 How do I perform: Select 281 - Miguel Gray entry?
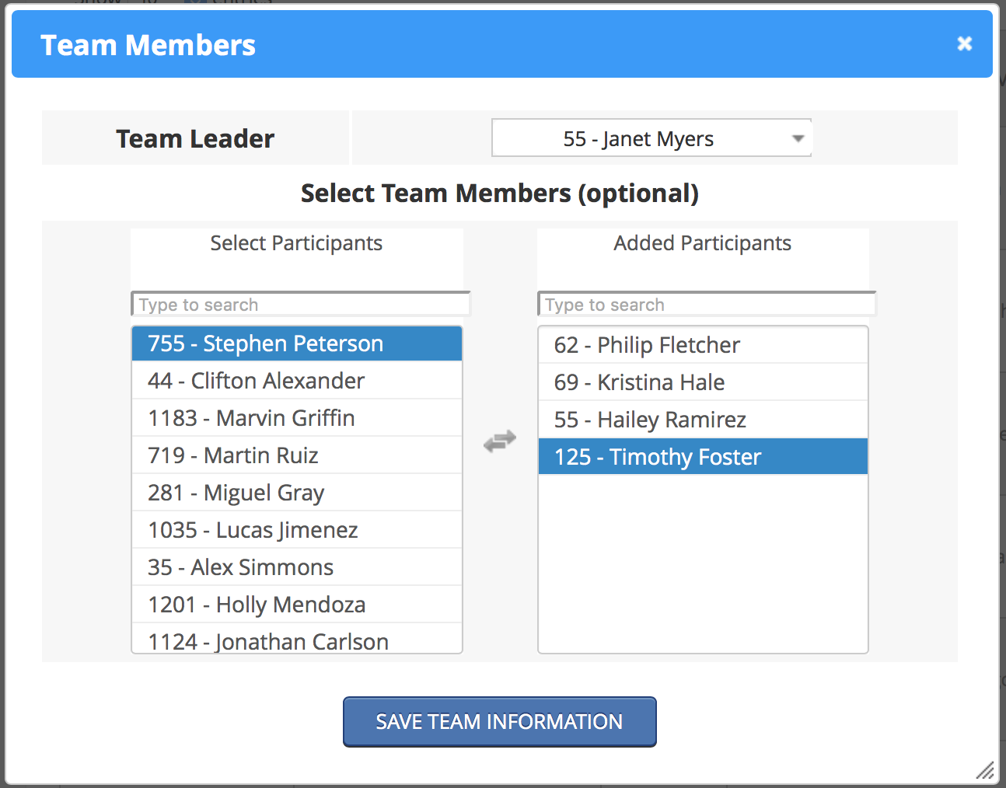click(x=297, y=493)
